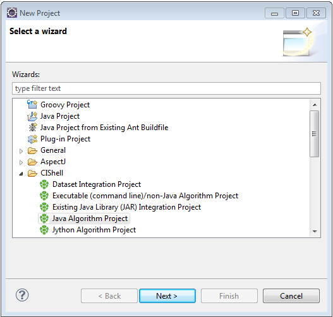The image size is (333, 317).
Task: Expand the AspectJ folder
Action: point(21,162)
